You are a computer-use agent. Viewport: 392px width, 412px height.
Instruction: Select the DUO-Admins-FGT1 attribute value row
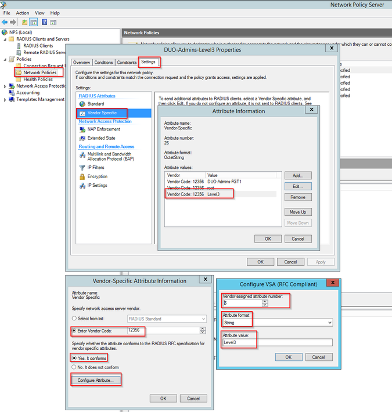coord(221,182)
